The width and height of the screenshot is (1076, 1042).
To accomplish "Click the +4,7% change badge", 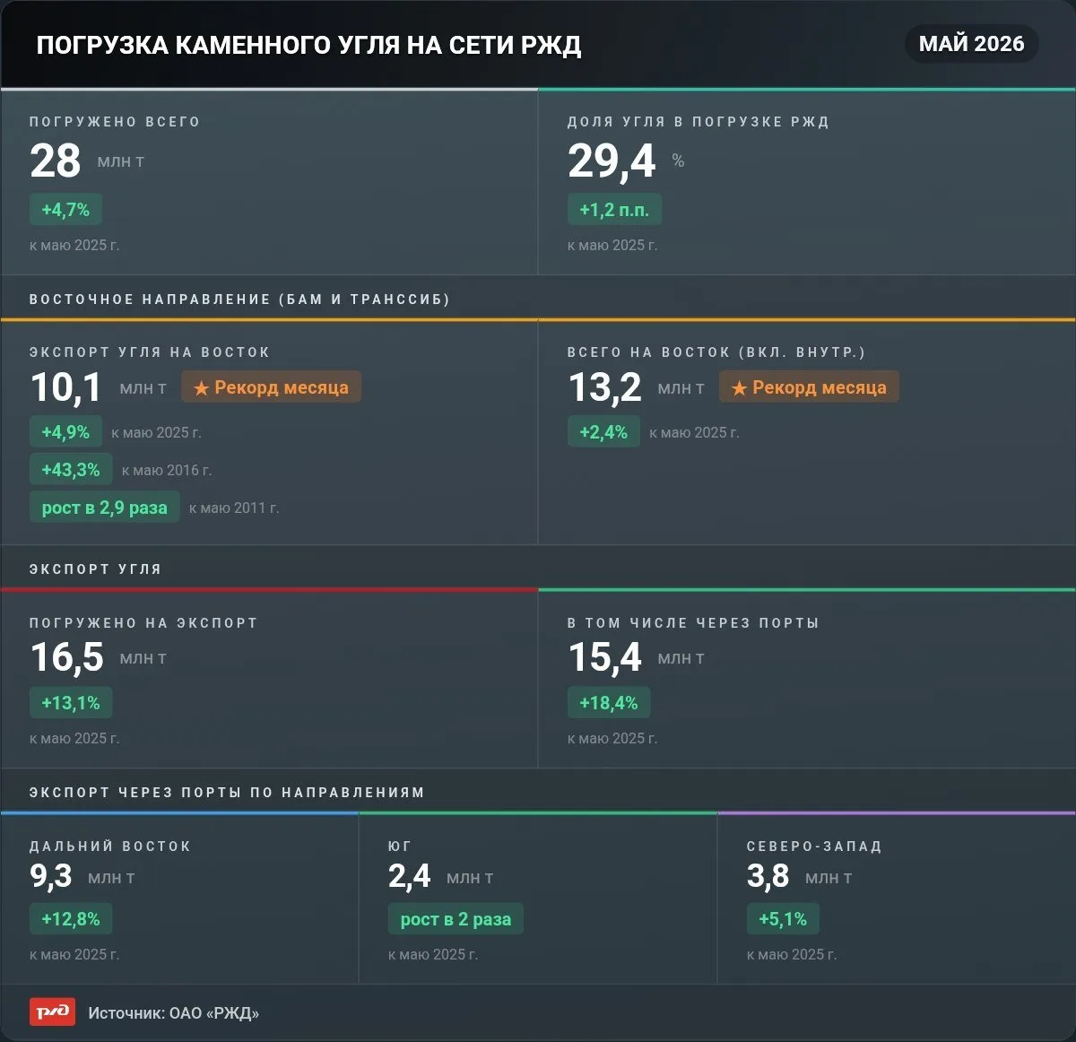I will pyautogui.click(x=65, y=210).
